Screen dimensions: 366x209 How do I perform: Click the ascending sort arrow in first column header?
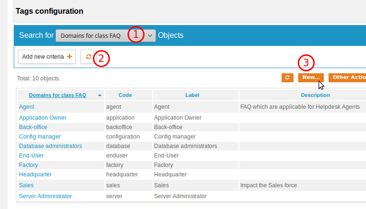(100, 95)
